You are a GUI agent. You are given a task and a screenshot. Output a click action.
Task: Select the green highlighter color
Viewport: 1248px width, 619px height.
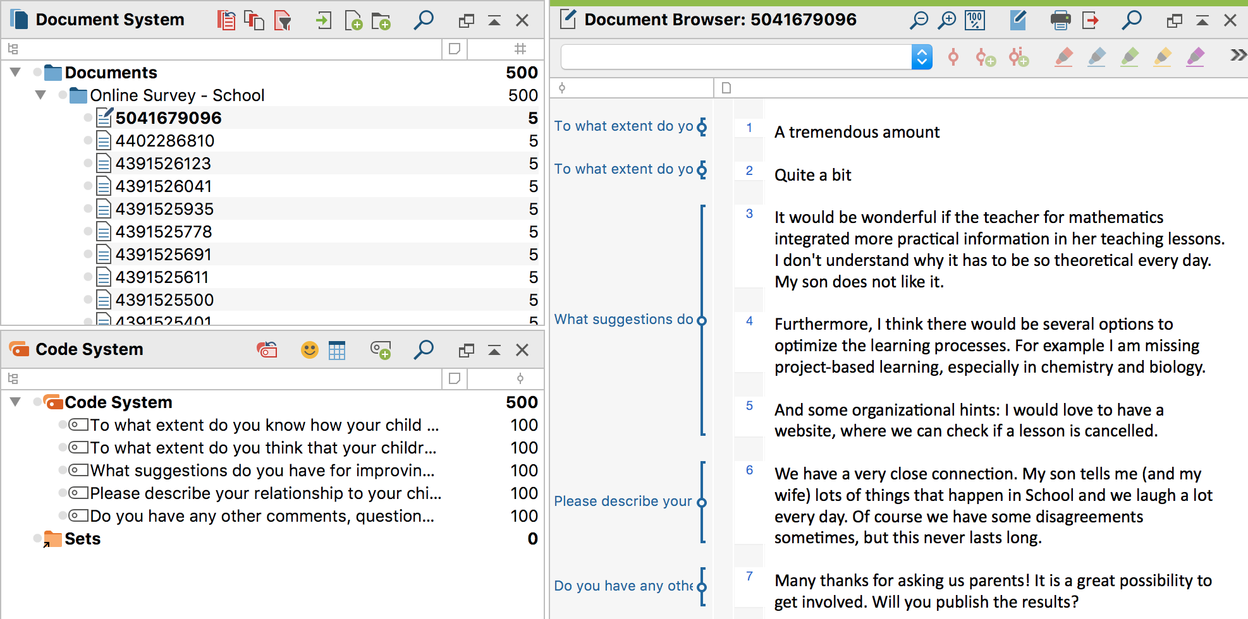1130,57
